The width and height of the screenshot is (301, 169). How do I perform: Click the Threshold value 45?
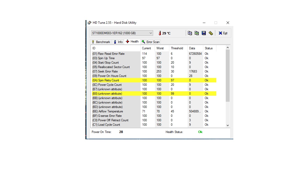(x=172, y=111)
